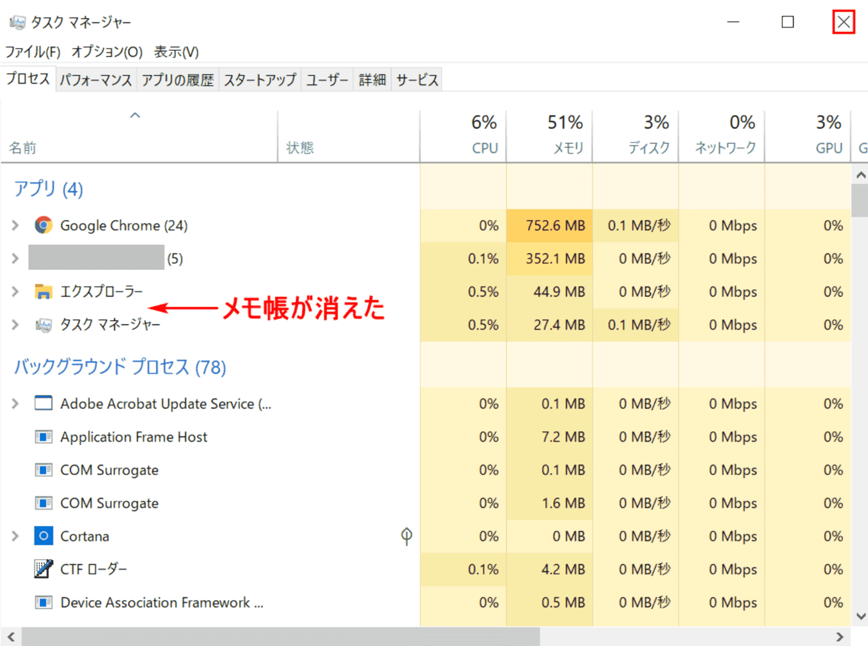
Task: Click the vertical scrollbar thumb
Action: click(860, 200)
